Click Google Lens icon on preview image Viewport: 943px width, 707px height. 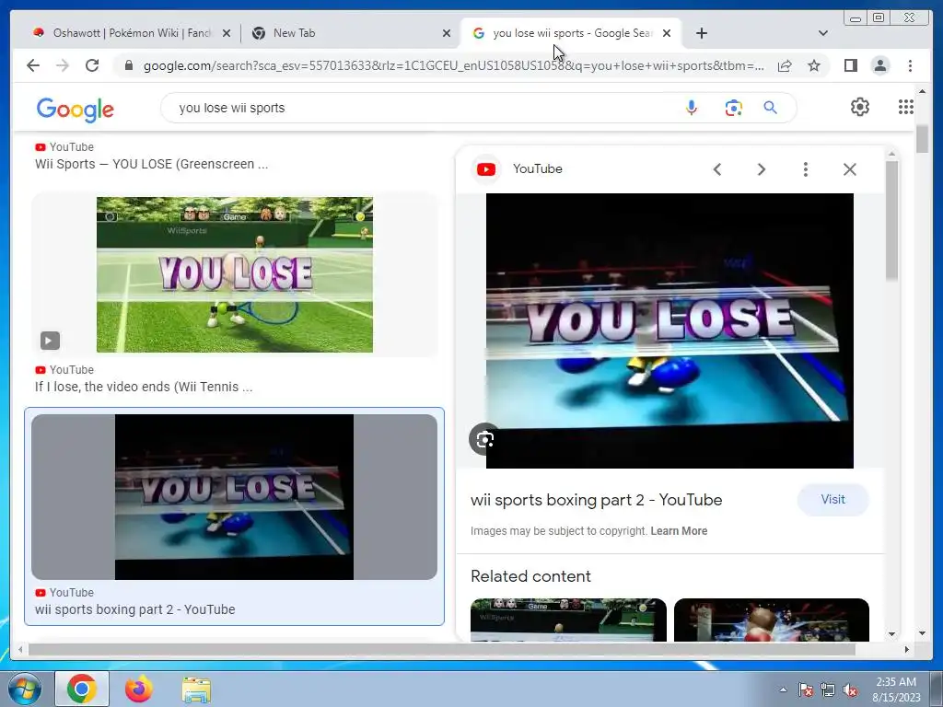(x=484, y=439)
